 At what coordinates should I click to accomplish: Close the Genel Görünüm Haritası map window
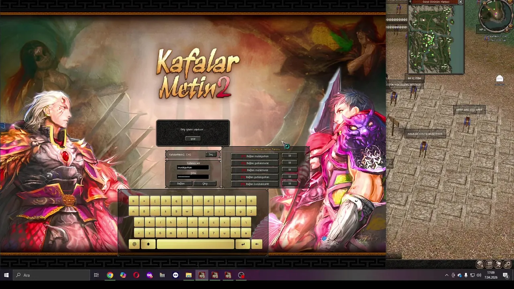461,2
